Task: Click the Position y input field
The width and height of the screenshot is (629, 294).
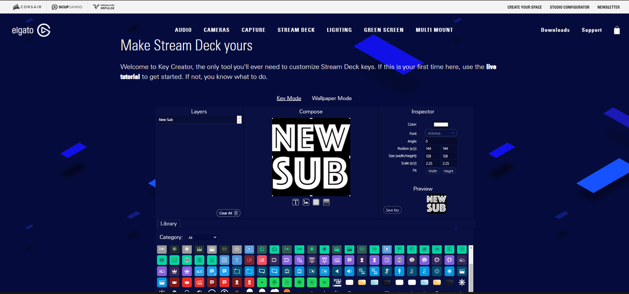Action: [449, 149]
